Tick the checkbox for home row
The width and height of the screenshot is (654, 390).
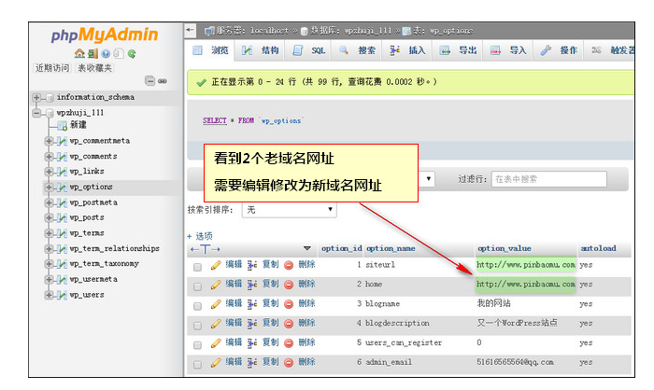tap(198, 286)
